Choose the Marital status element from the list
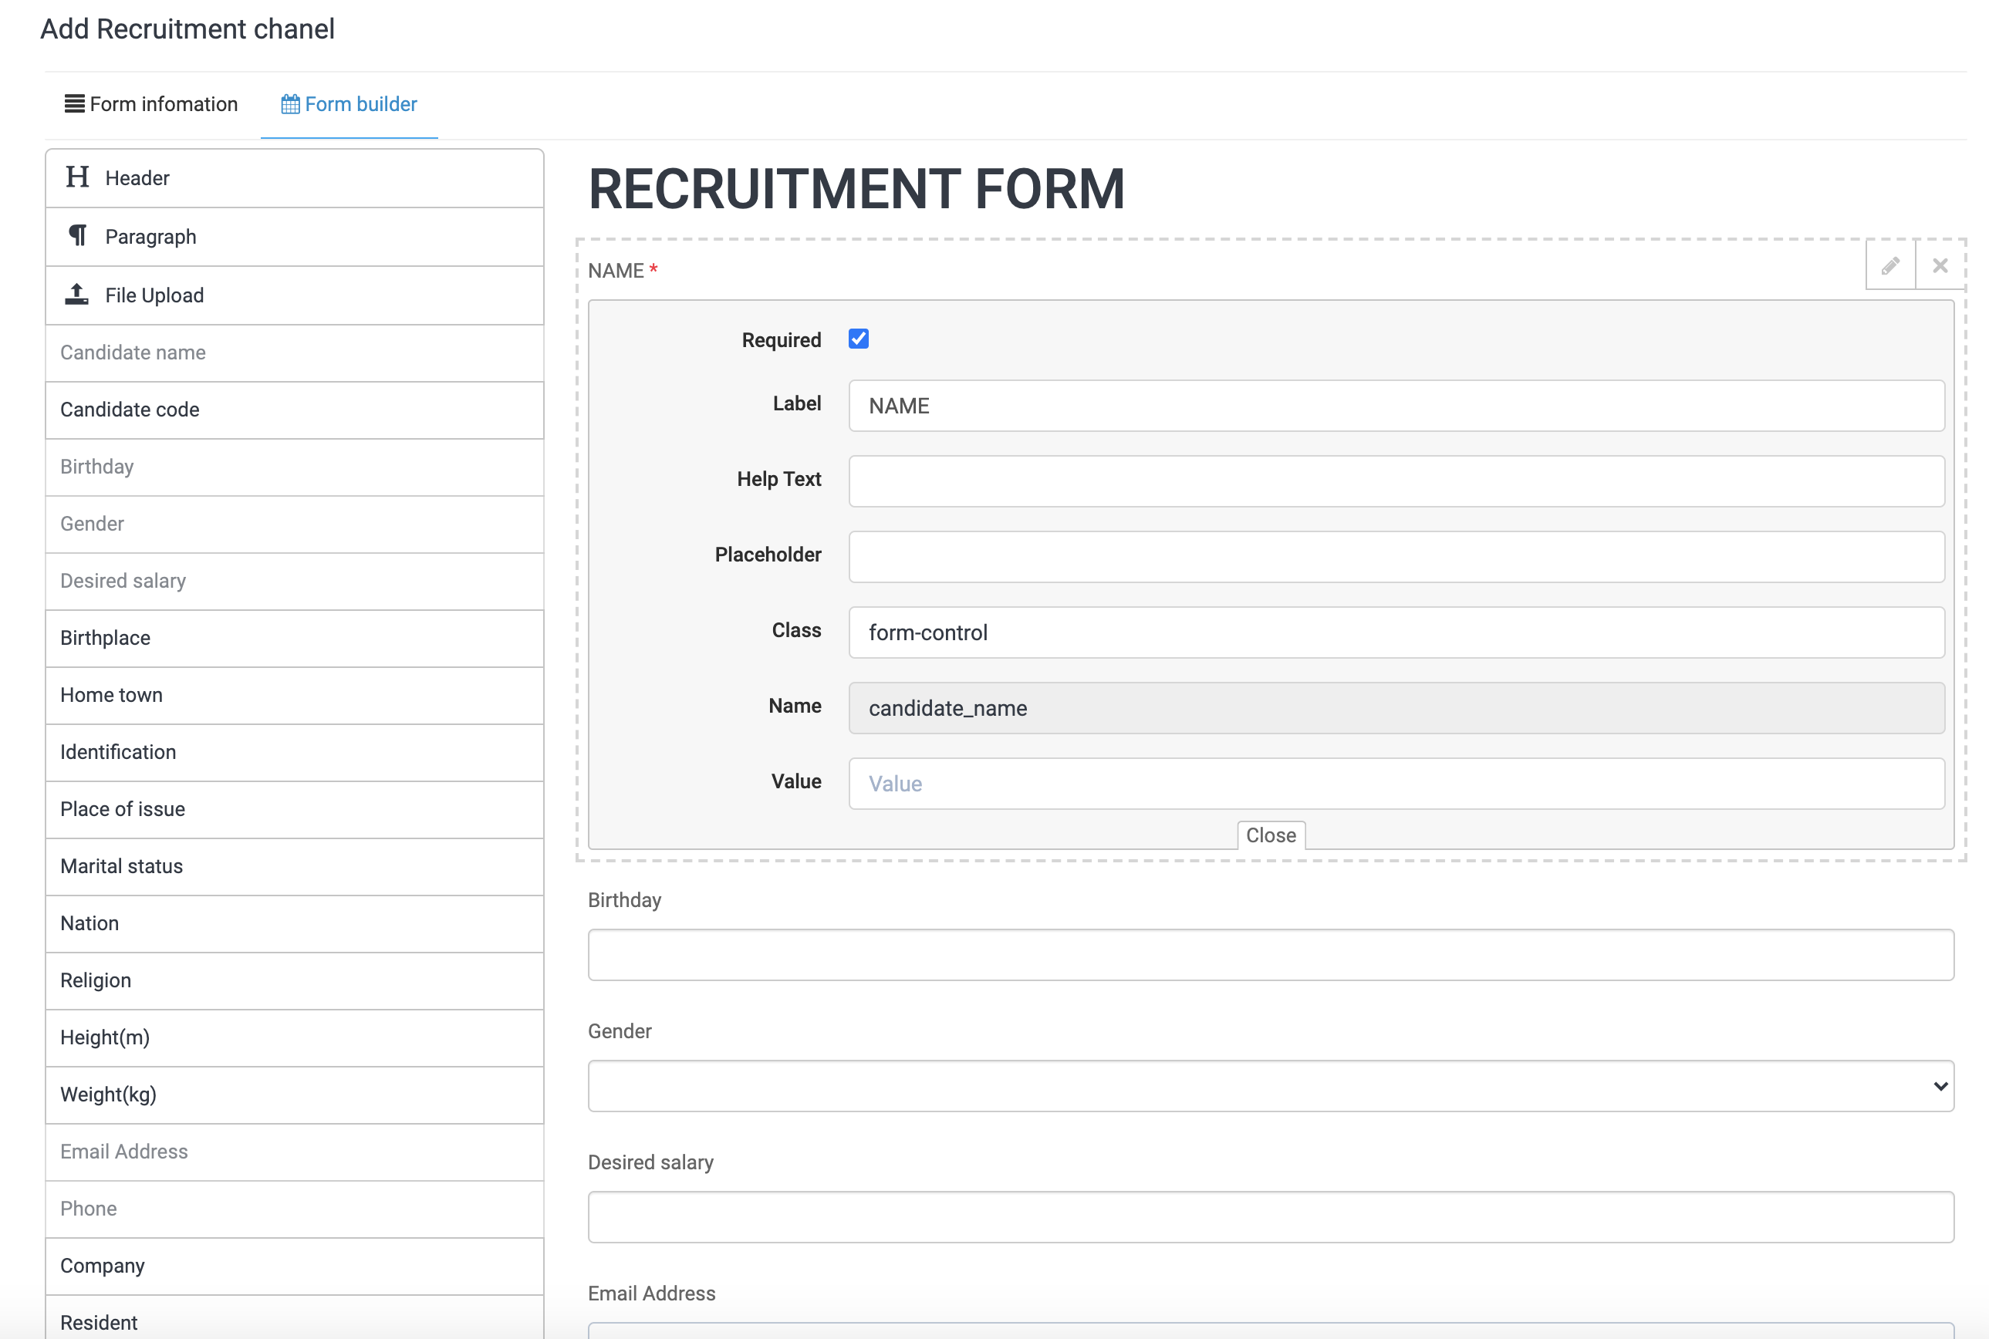This screenshot has height=1339, width=1989. pos(121,865)
